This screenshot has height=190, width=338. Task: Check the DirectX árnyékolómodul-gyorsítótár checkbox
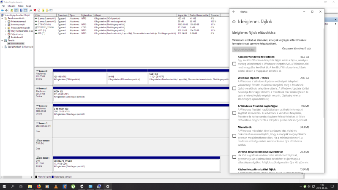pos(234,157)
